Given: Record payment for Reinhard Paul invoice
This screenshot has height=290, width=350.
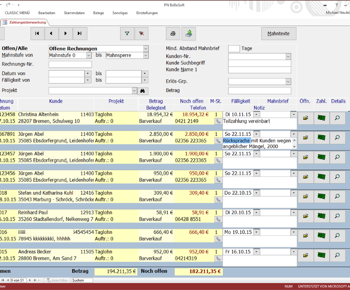Looking at the screenshot, I should (321, 216).
